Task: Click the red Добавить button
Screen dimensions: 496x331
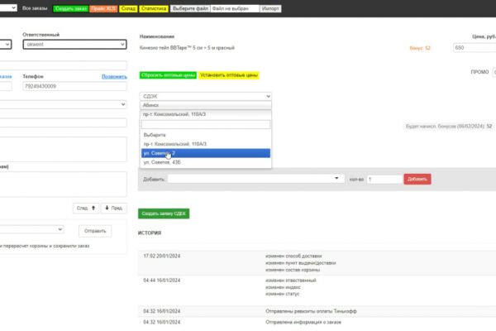Action: pos(417,179)
